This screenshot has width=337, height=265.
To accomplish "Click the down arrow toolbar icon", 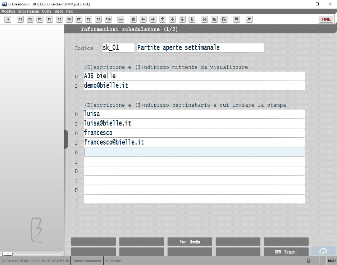I will point(172,19).
